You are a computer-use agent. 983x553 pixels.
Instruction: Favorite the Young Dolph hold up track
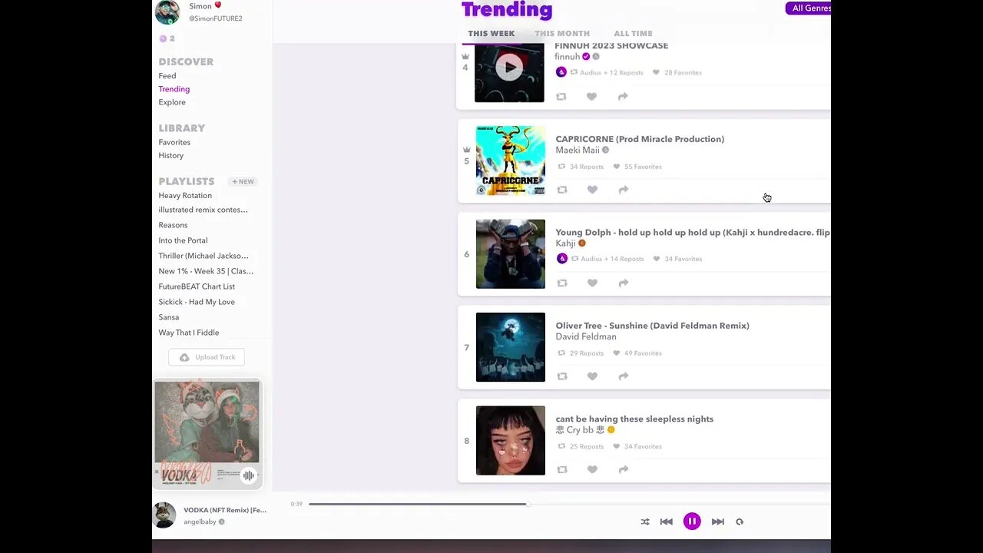(592, 283)
